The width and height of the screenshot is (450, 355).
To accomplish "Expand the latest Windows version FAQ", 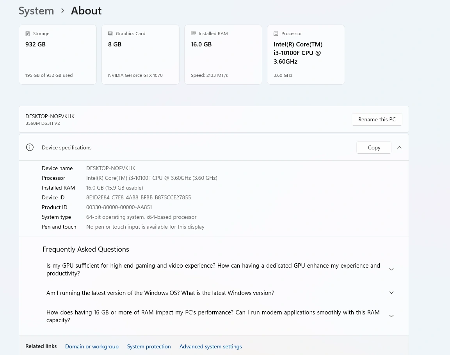I will pyautogui.click(x=391, y=293).
